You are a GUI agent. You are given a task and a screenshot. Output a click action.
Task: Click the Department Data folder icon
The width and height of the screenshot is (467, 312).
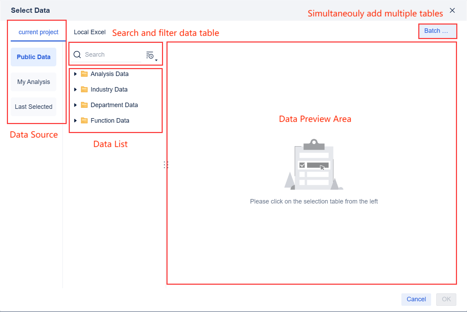pyautogui.click(x=84, y=105)
